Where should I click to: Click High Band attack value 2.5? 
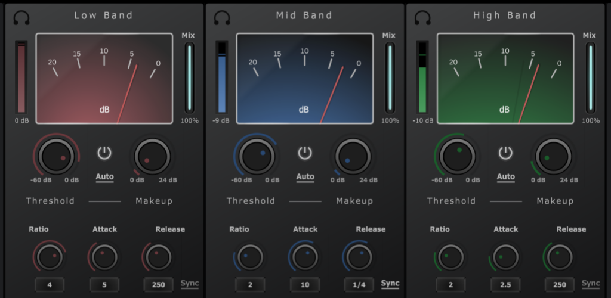tap(505, 285)
